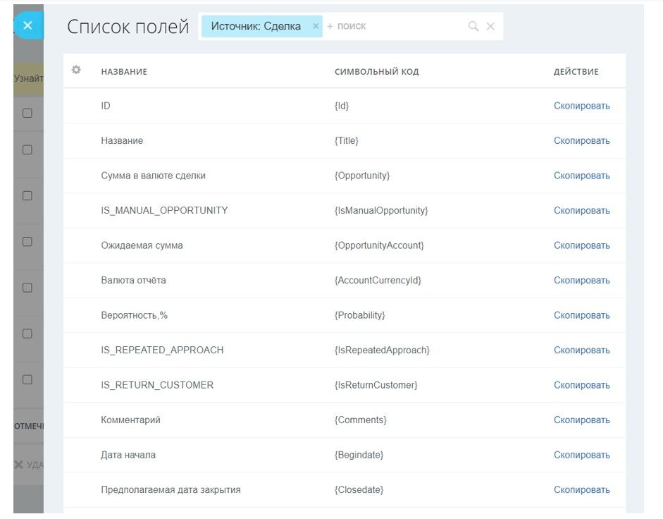
Task: Copy the {Closedate} field code
Action: [x=582, y=490]
